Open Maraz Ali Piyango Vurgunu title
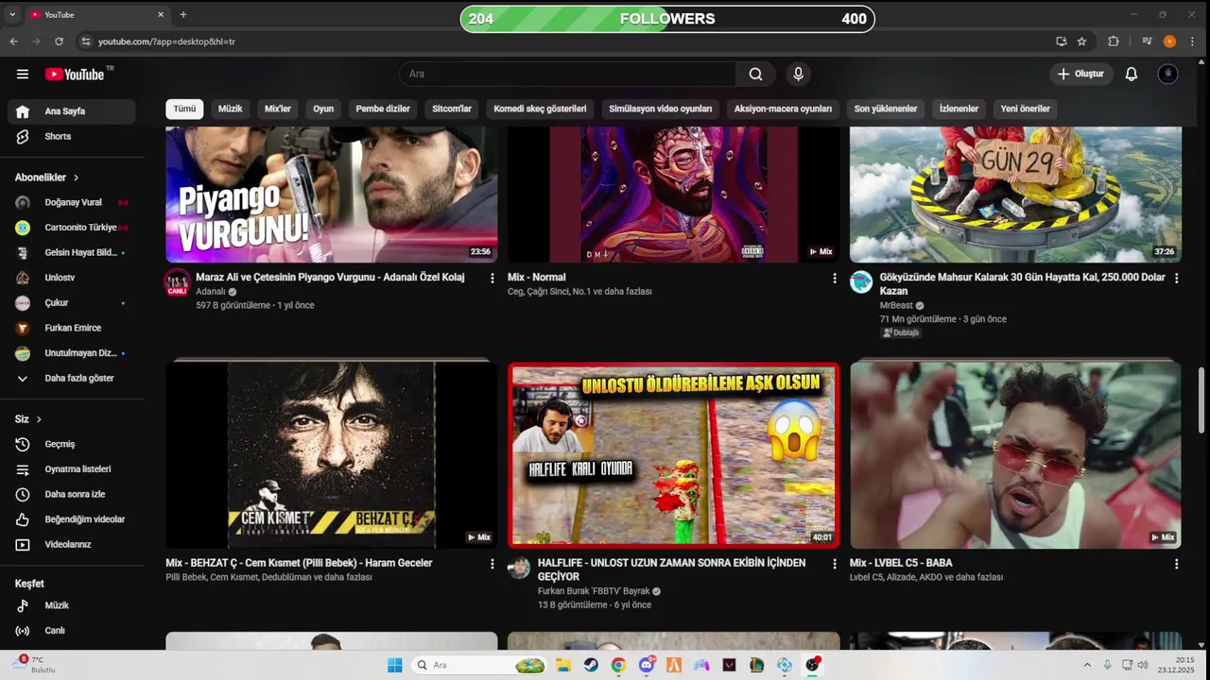1210x680 pixels. pos(330,278)
